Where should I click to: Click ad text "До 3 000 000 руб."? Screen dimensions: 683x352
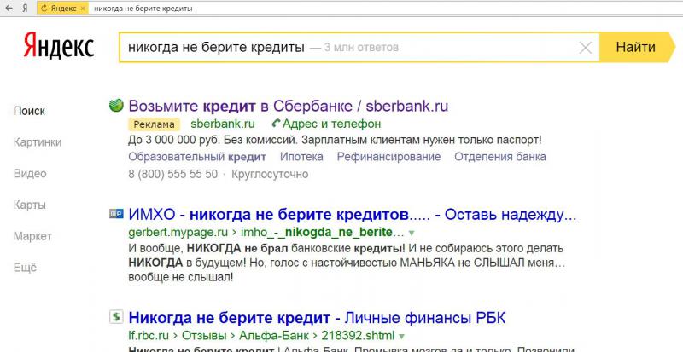click(172, 141)
